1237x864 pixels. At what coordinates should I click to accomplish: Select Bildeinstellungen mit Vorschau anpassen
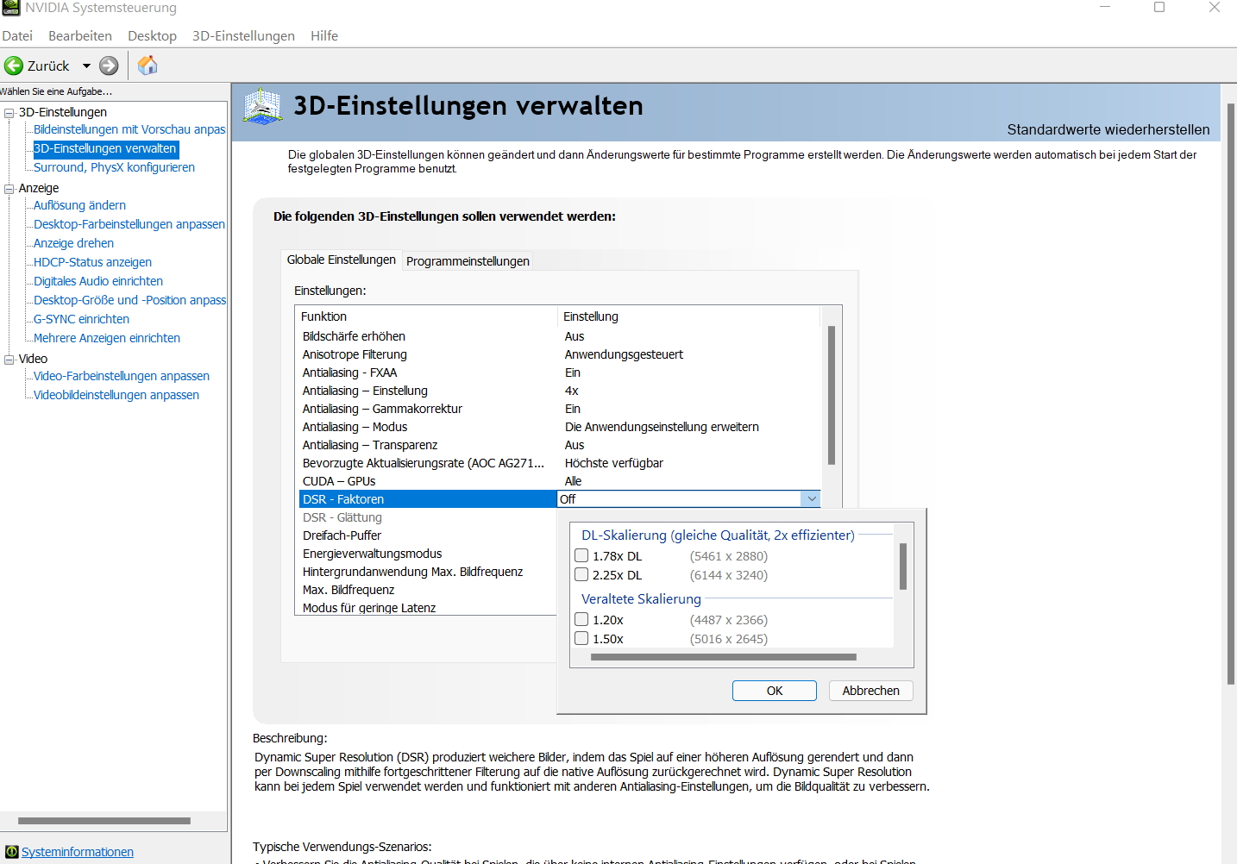(x=129, y=129)
